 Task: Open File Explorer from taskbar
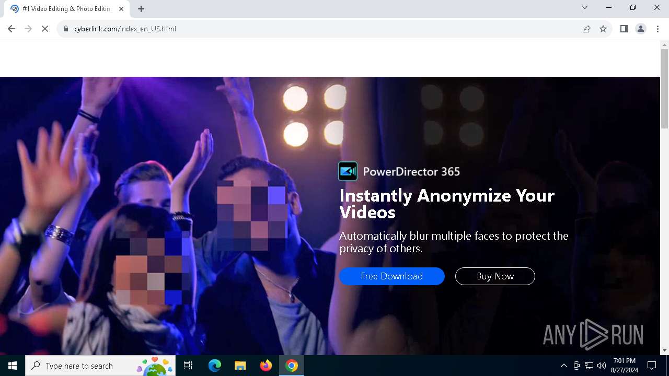coord(240,366)
